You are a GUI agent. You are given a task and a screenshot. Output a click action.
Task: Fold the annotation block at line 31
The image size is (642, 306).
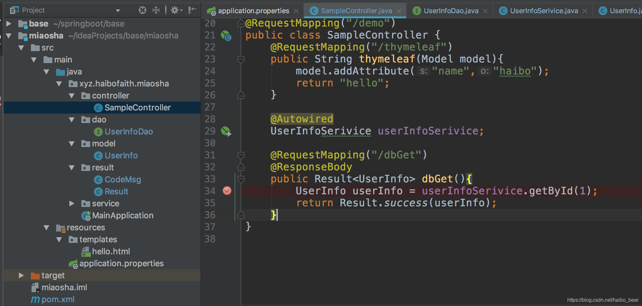click(x=241, y=155)
